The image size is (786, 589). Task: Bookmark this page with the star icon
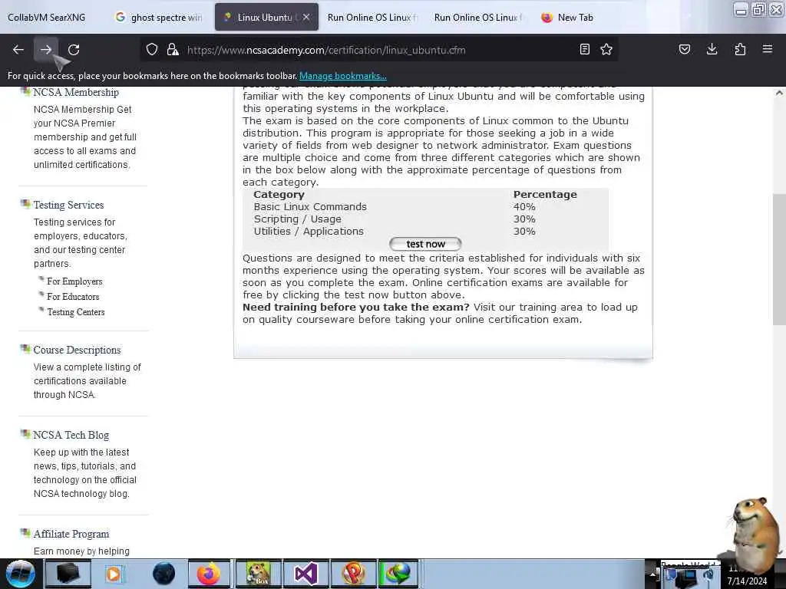pos(606,49)
